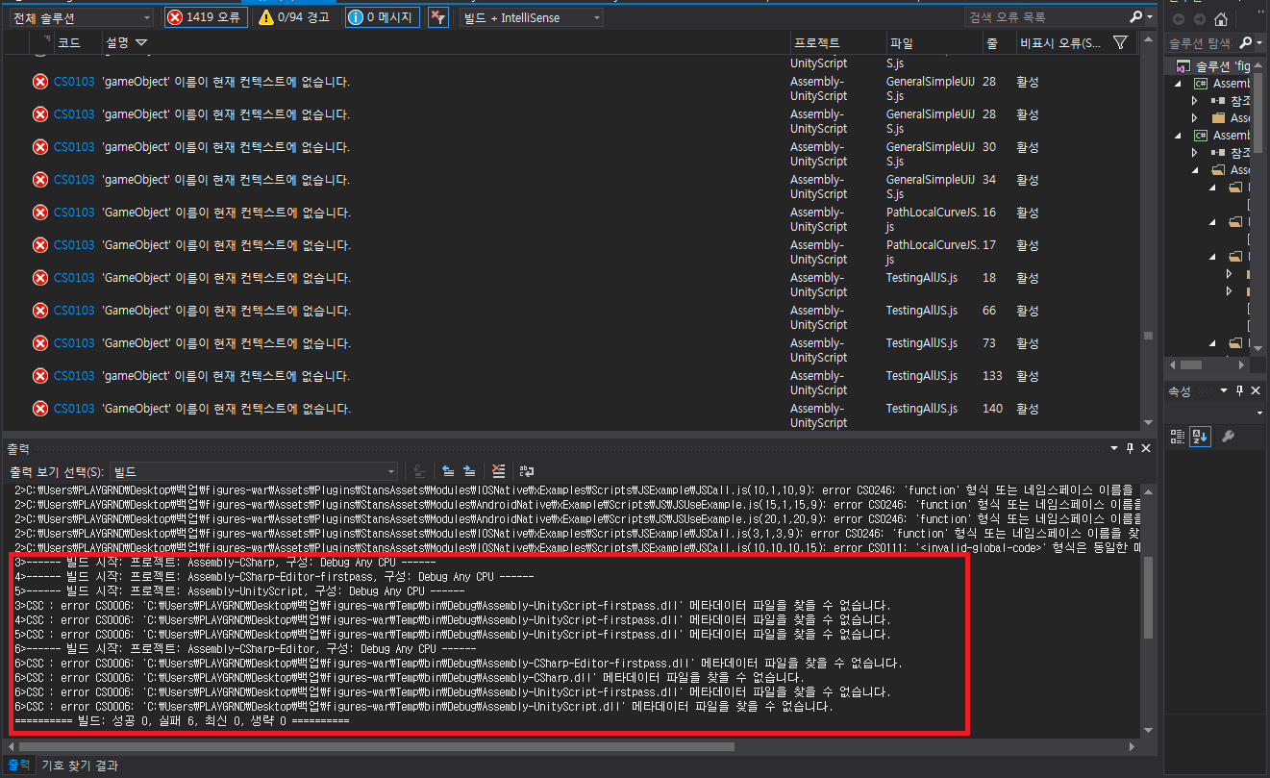This screenshot has width=1270, height=778.
Task: Select error icon of PathLocalCurveJS line 17 row
Action: (x=40, y=245)
